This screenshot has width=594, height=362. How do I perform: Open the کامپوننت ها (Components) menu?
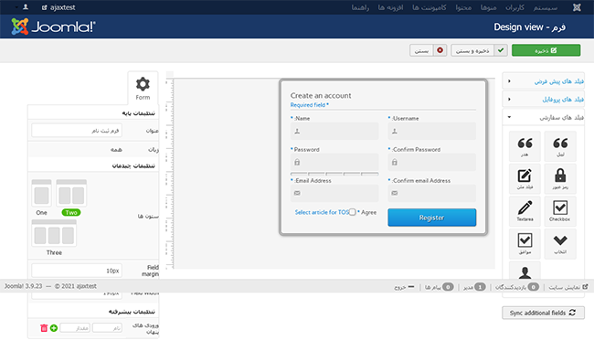[x=430, y=7]
